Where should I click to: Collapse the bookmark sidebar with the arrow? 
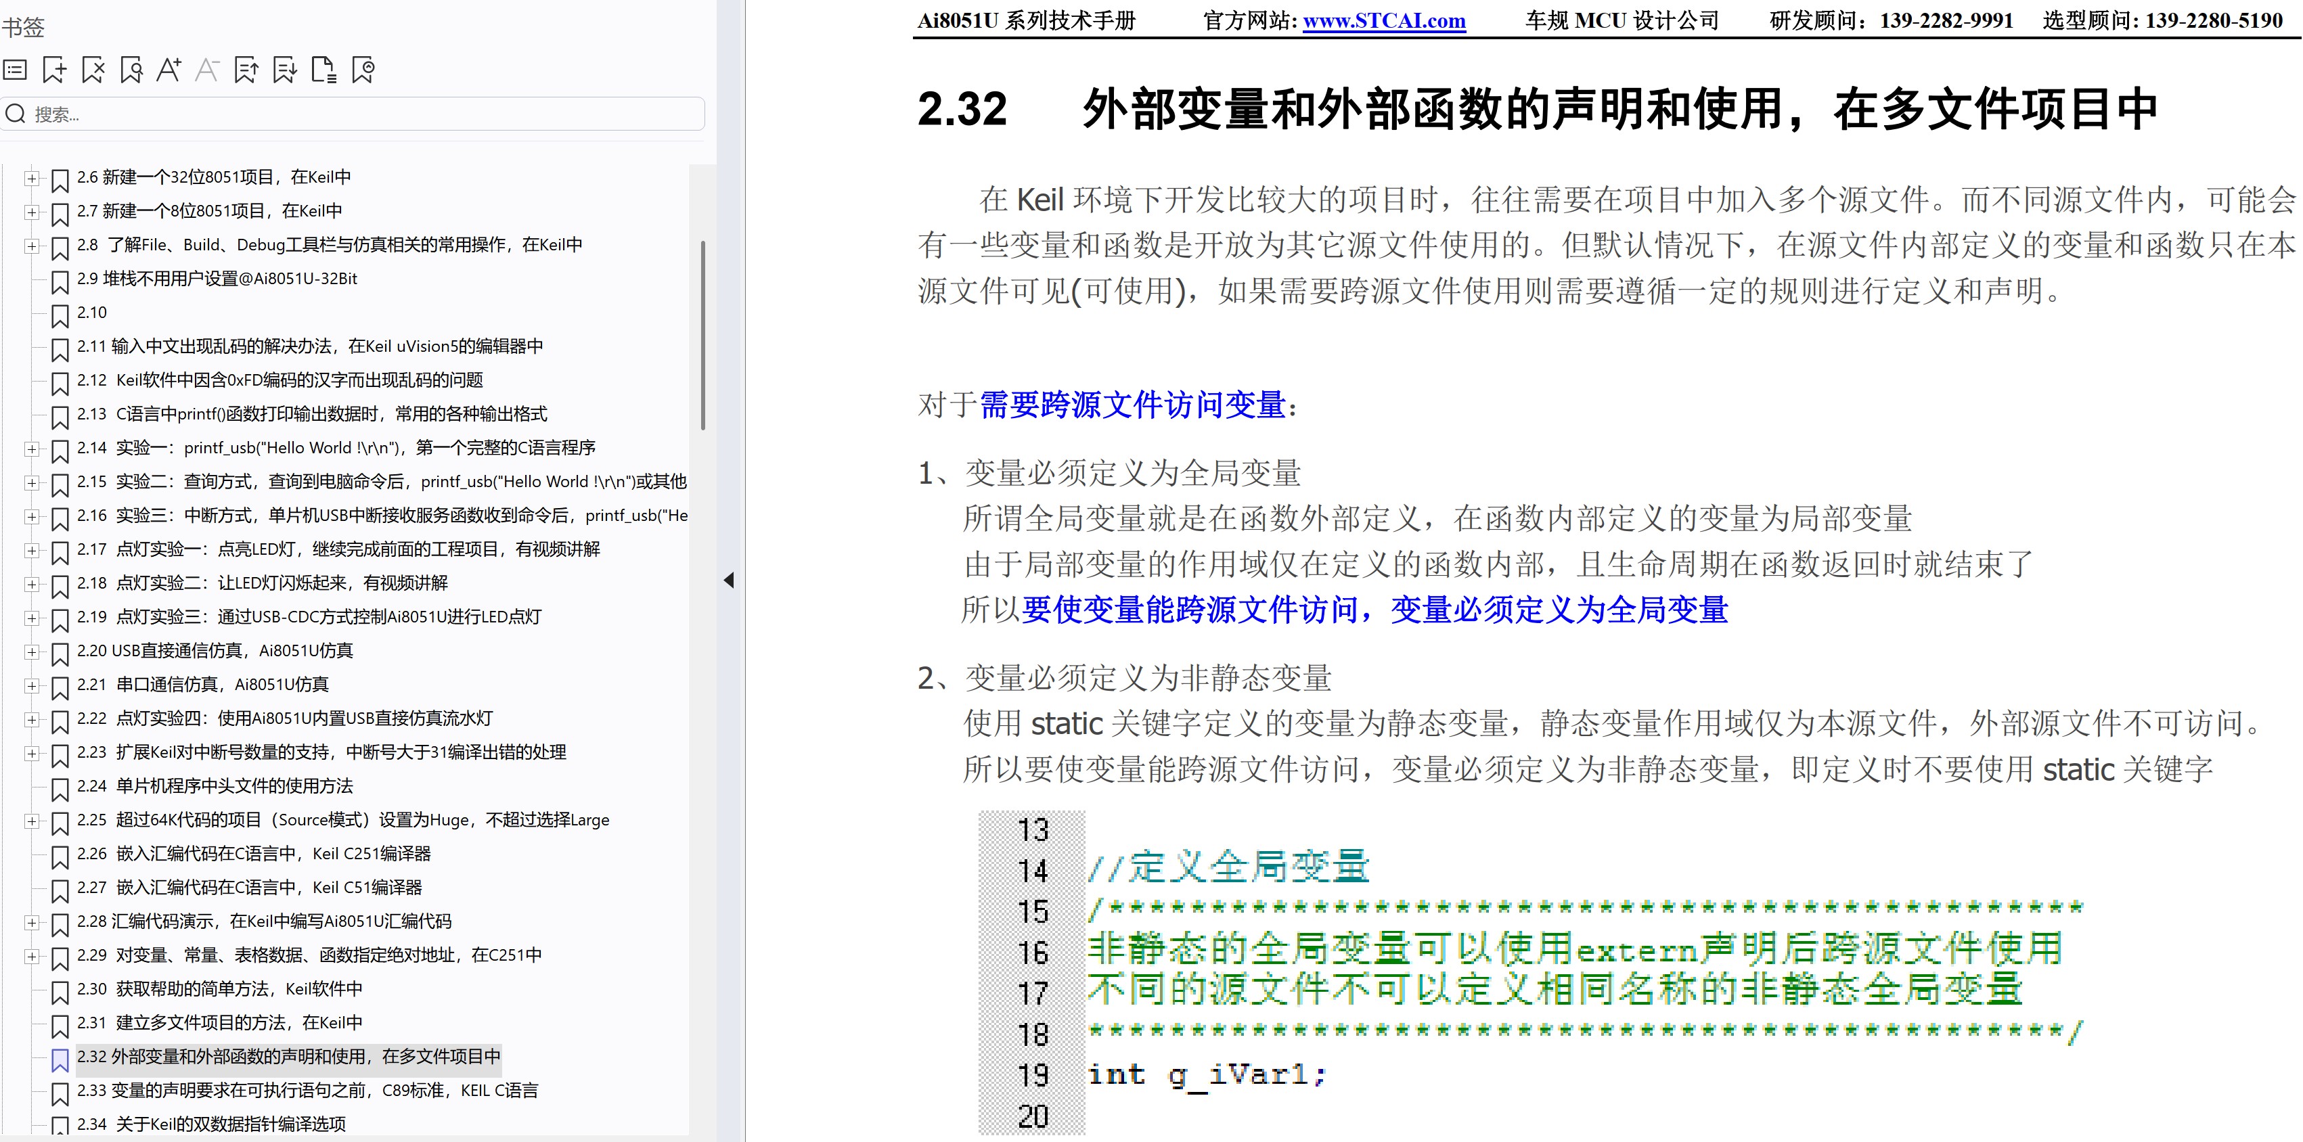point(729,580)
